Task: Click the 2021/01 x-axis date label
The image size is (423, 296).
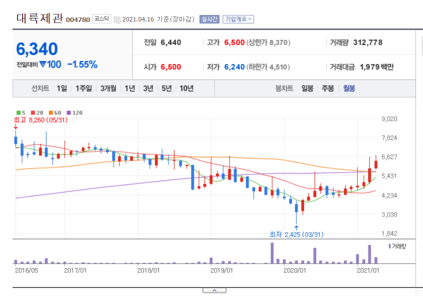Action: 368,270
